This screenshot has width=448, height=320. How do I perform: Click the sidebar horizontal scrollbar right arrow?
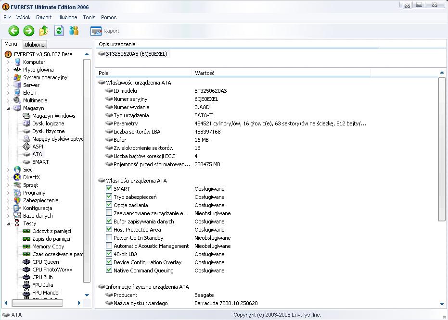click(x=79, y=303)
